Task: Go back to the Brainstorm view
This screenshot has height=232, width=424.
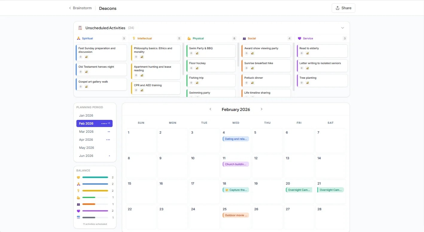Action: (x=80, y=8)
